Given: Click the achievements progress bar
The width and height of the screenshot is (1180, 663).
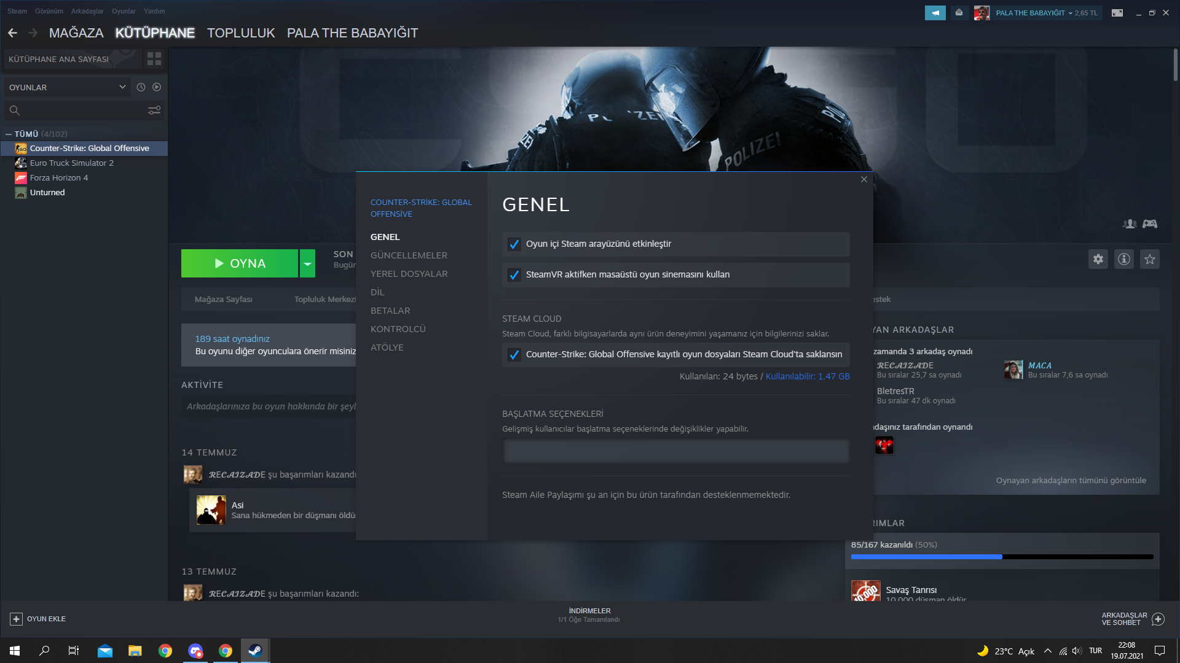Looking at the screenshot, I should 1002,557.
